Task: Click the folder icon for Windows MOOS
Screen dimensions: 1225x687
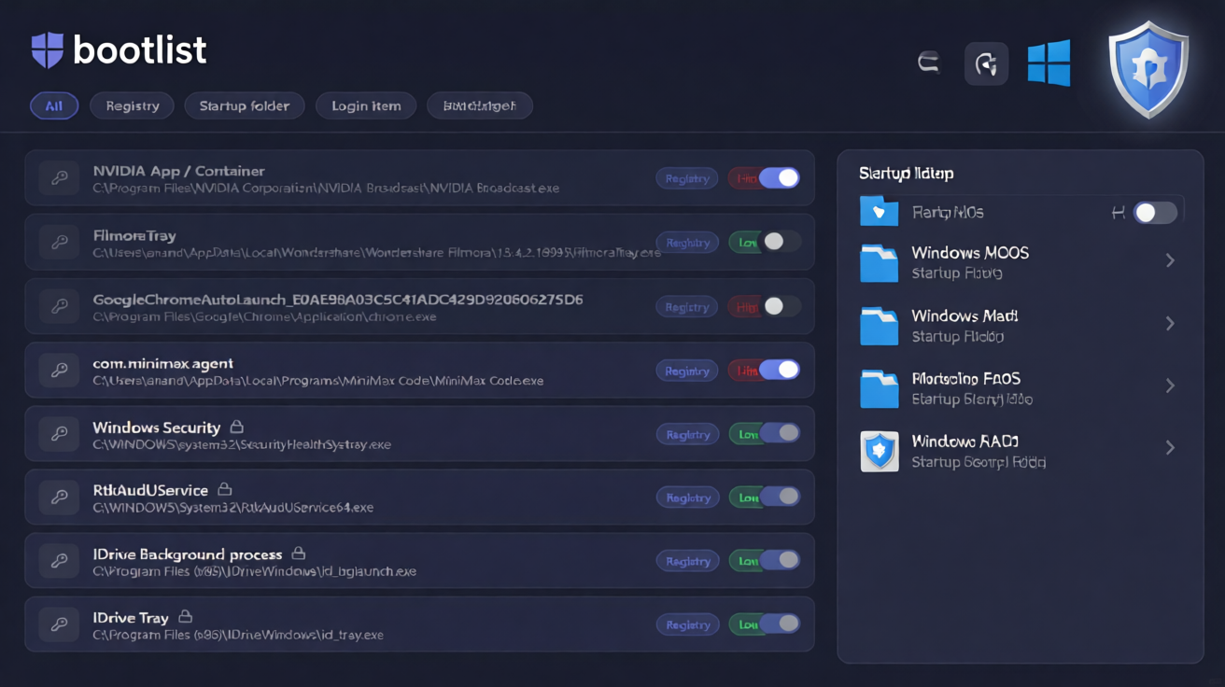Action: pos(879,263)
